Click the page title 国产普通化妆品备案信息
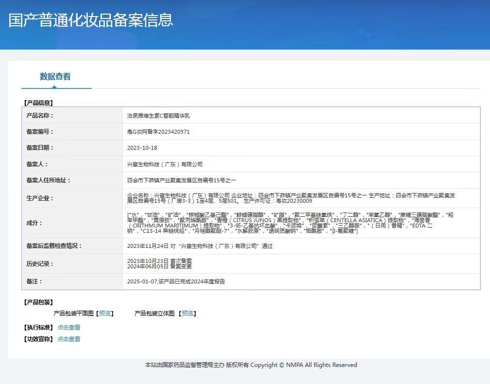This screenshot has width=490, height=384. point(91,20)
